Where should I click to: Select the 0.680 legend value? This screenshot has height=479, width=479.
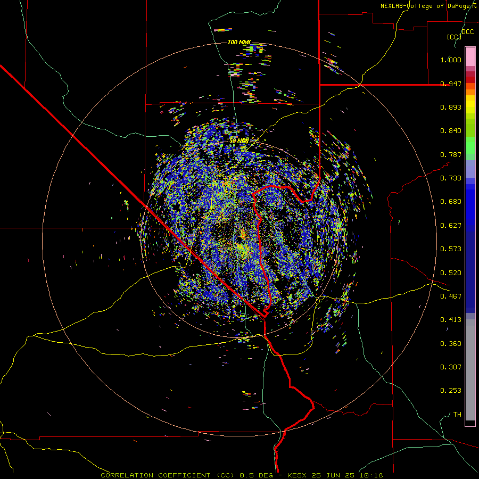[x=451, y=202]
